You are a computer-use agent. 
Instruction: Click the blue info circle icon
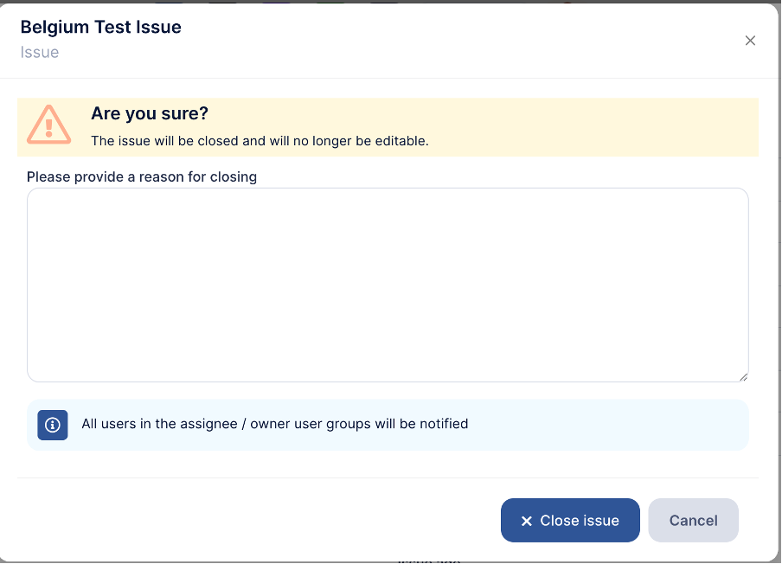[x=53, y=425]
